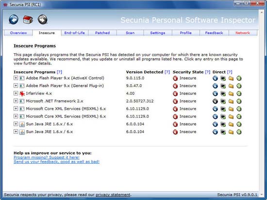
Task: Expand Adobe Flash Player 9.x (General Plug-in) entry
Action: [x=16, y=85]
